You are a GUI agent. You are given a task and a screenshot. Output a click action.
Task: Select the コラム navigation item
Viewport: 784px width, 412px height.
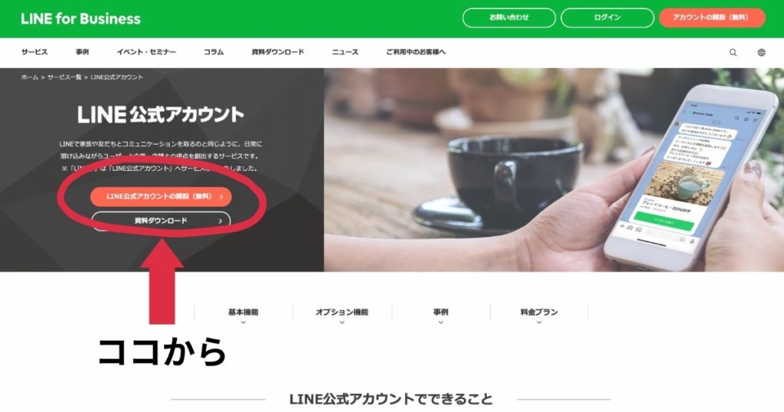click(x=214, y=52)
